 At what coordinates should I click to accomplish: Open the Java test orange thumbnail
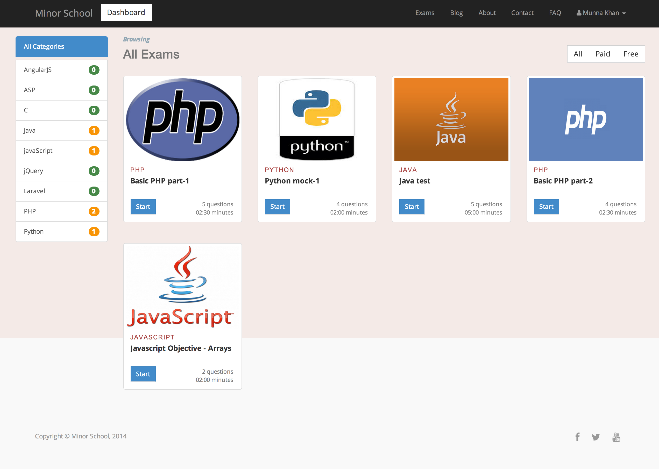[x=451, y=119]
